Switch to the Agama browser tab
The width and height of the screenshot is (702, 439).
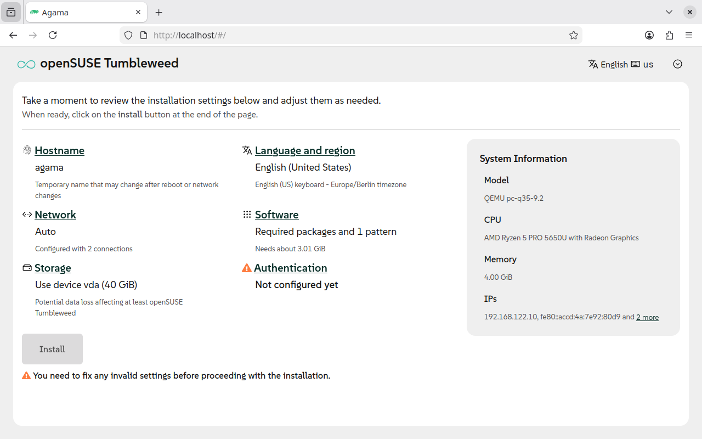pos(82,12)
